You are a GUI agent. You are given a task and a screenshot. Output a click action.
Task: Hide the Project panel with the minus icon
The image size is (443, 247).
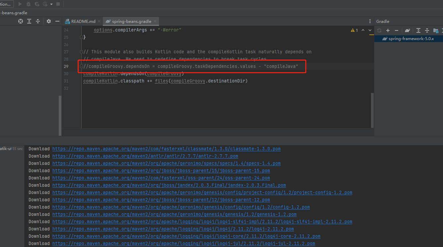click(x=57, y=21)
